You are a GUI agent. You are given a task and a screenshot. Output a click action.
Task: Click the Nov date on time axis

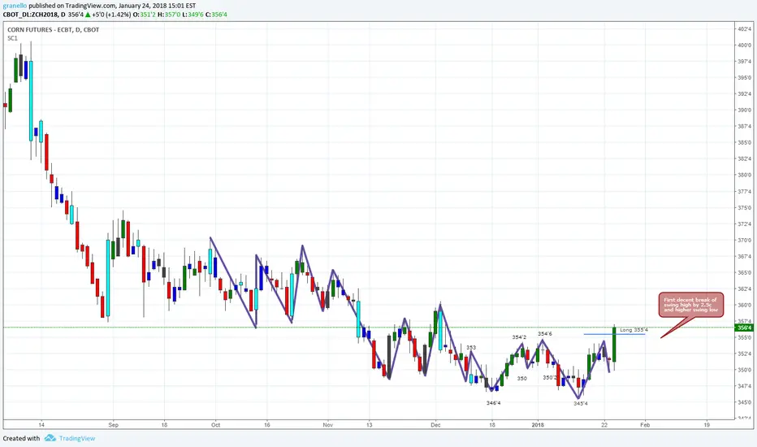pyautogui.click(x=328, y=425)
